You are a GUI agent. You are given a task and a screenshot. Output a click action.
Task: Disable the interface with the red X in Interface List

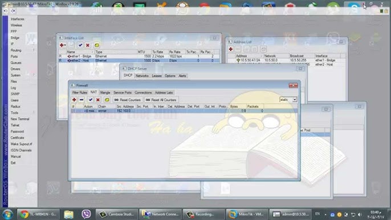pos(88,45)
